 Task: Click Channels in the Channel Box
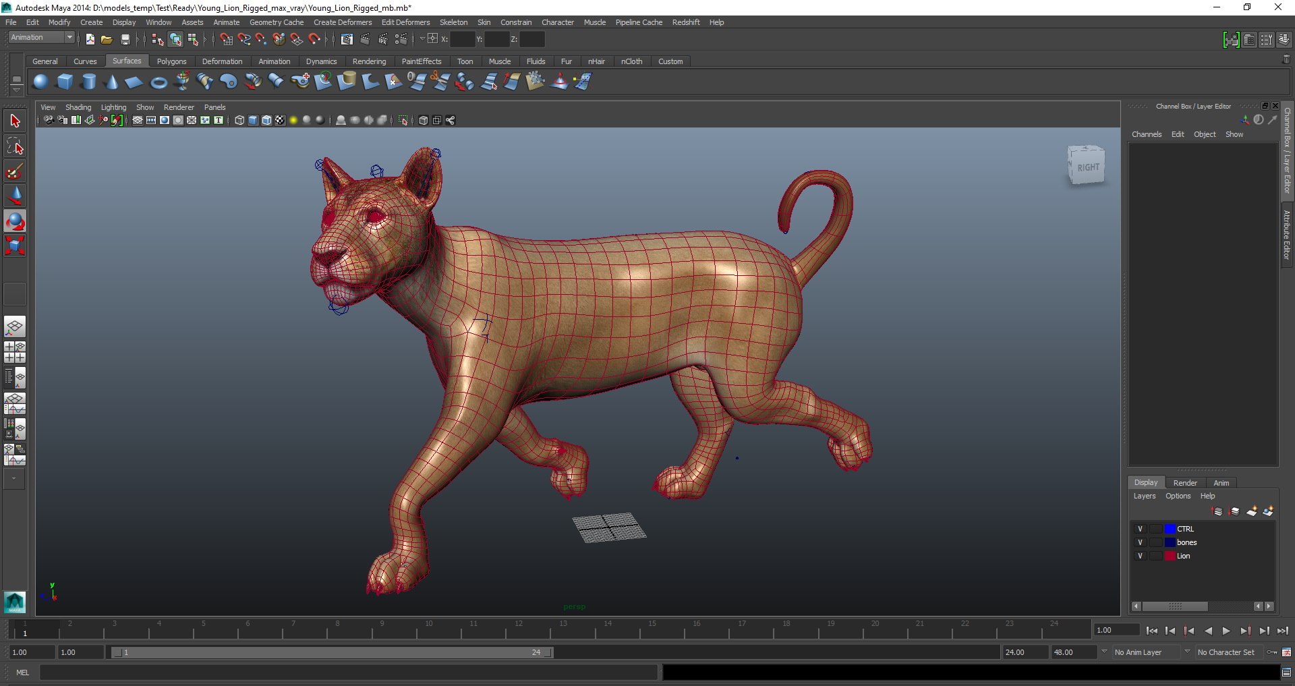(1147, 134)
